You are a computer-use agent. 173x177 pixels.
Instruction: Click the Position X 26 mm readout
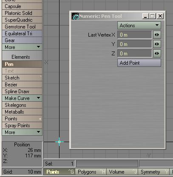click(22, 150)
